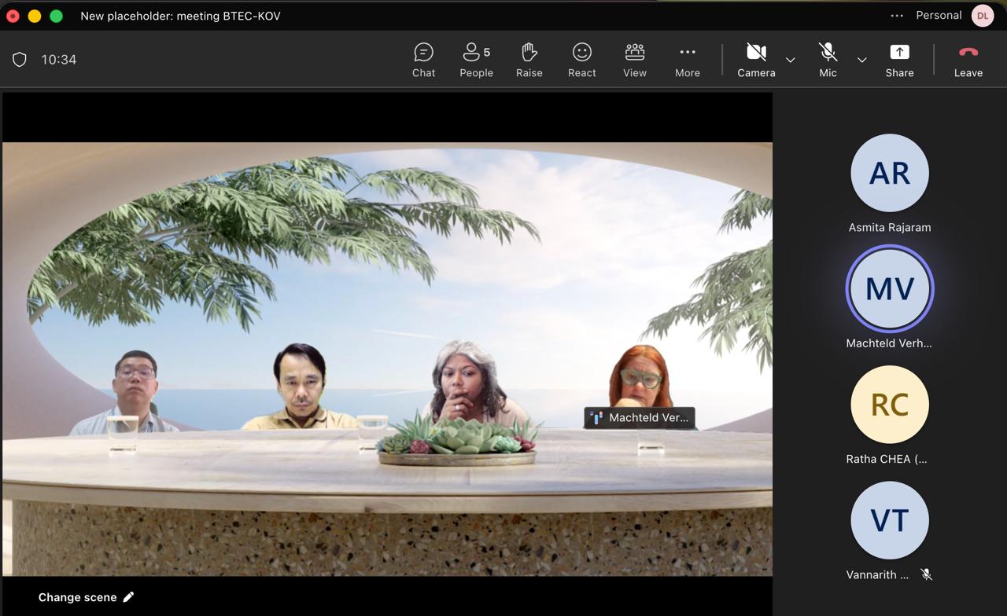Leave the meeting
Viewport: 1007px width, 616px height.
tap(968, 60)
